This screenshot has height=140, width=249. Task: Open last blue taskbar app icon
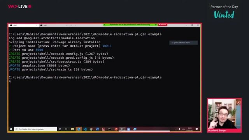pos(135,129)
